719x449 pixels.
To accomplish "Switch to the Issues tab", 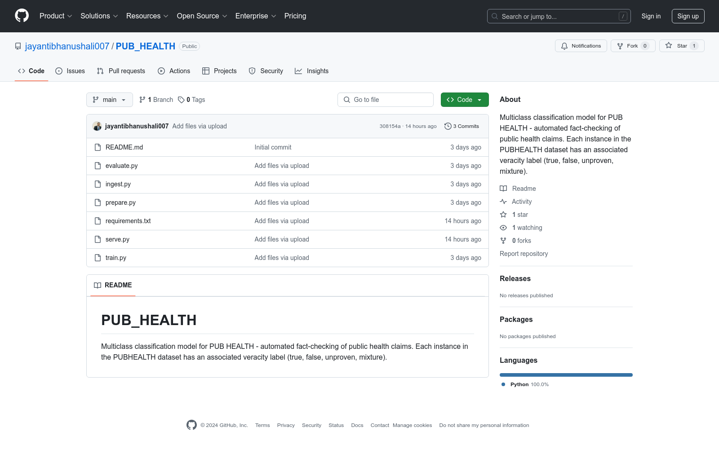I will click(70, 71).
